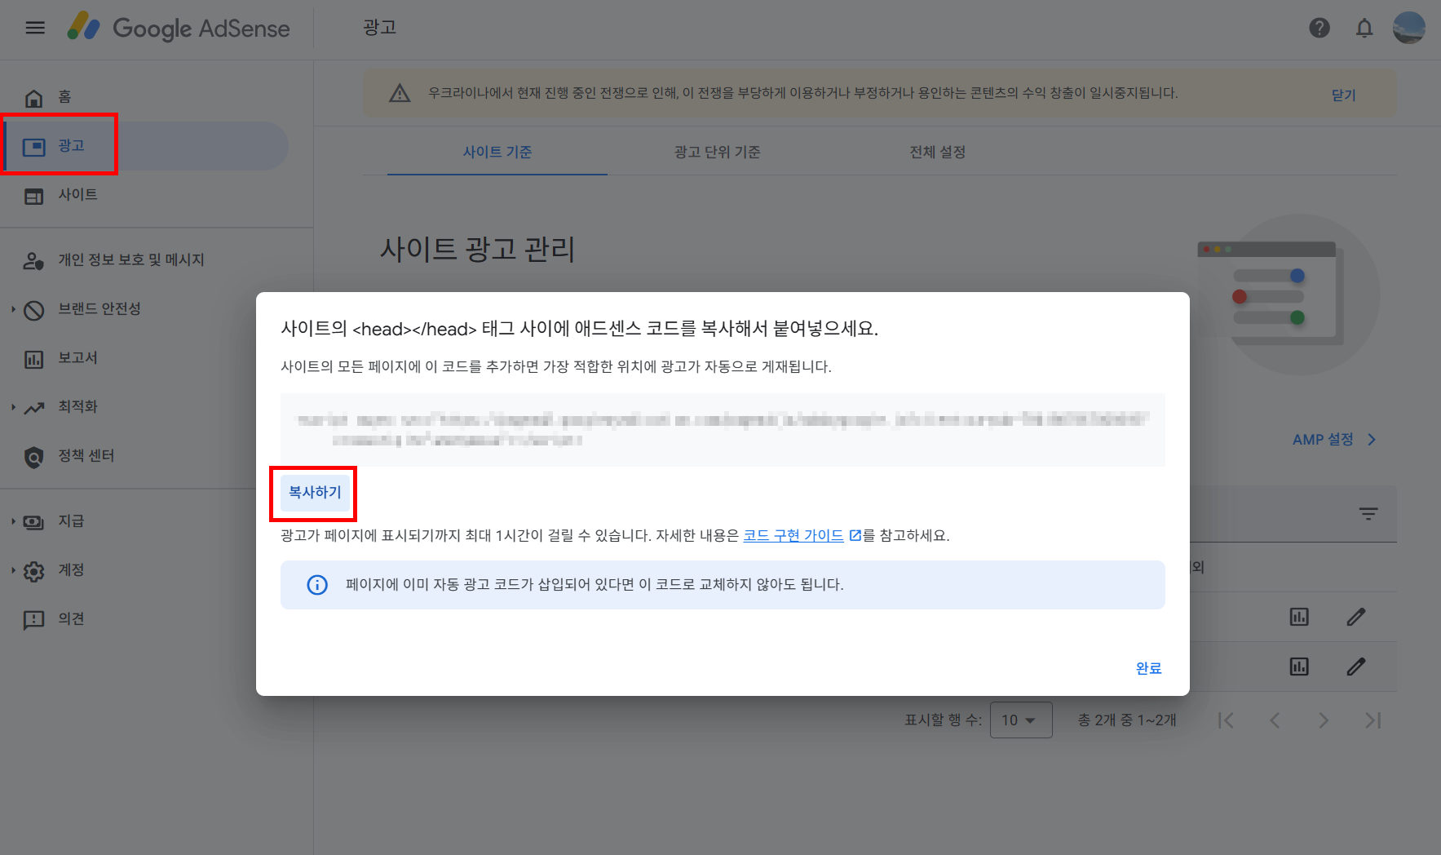Click the 계정 gear icon
The height and width of the screenshot is (855, 1441).
coord(33,571)
